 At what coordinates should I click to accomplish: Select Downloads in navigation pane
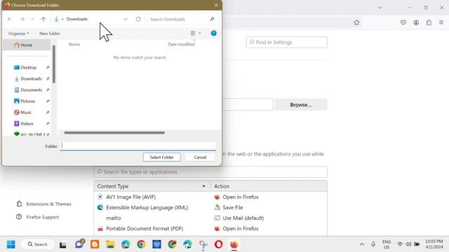pyautogui.click(x=31, y=78)
